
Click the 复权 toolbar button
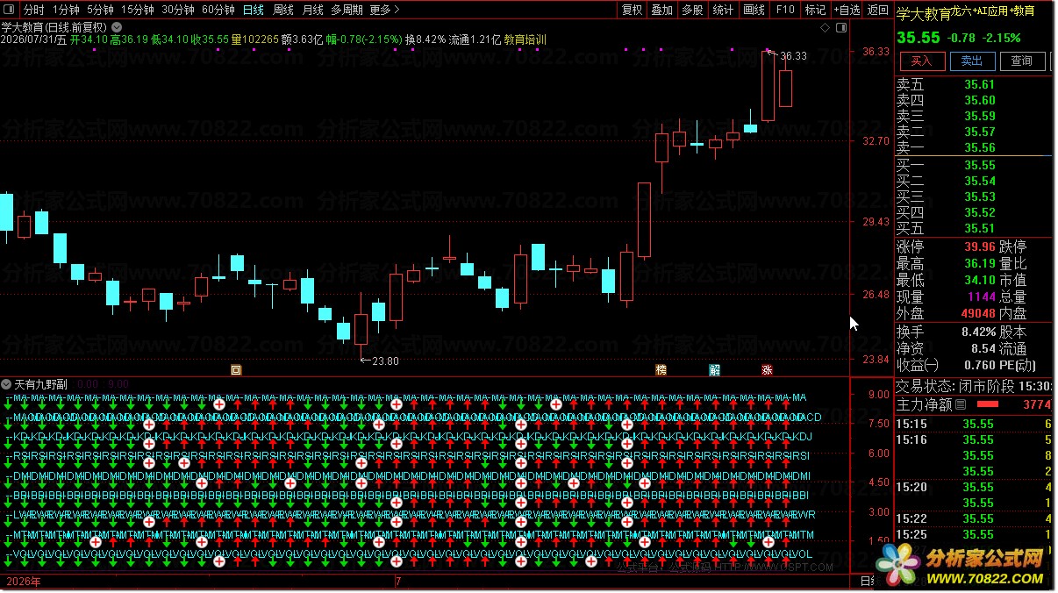632,10
